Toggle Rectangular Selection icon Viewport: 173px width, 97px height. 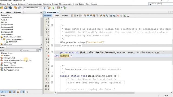pyautogui.click(x=97, y=16)
